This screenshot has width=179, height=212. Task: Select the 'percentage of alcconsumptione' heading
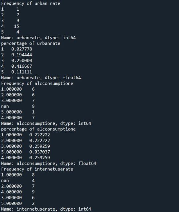(38, 129)
